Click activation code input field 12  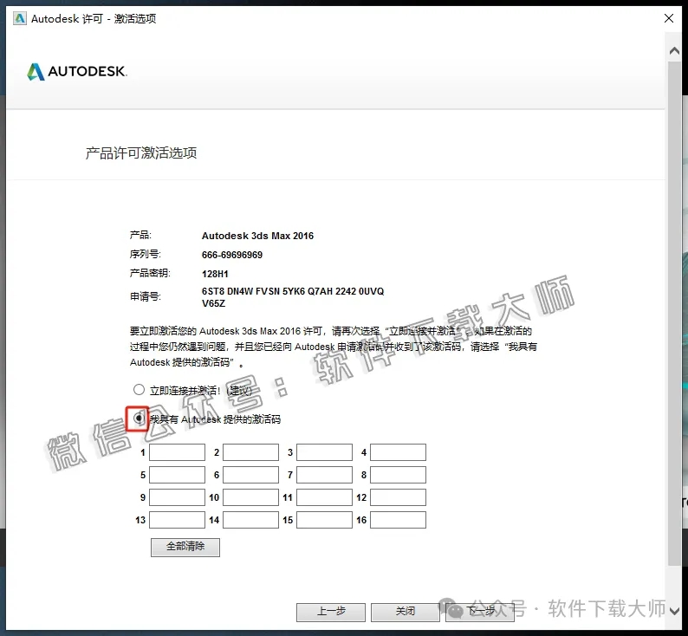click(398, 497)
